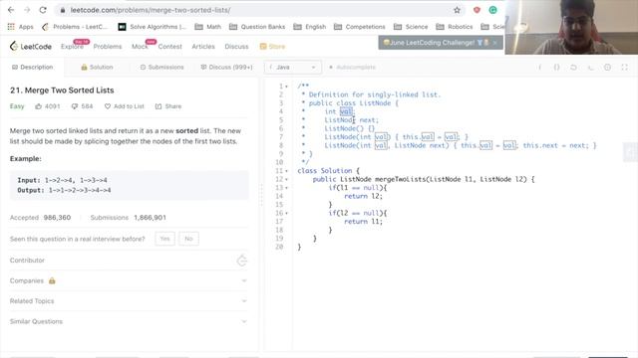Screen dimensions: 638x358
Task: Open Explore in the top navigation
Action: tap(73, 47)
